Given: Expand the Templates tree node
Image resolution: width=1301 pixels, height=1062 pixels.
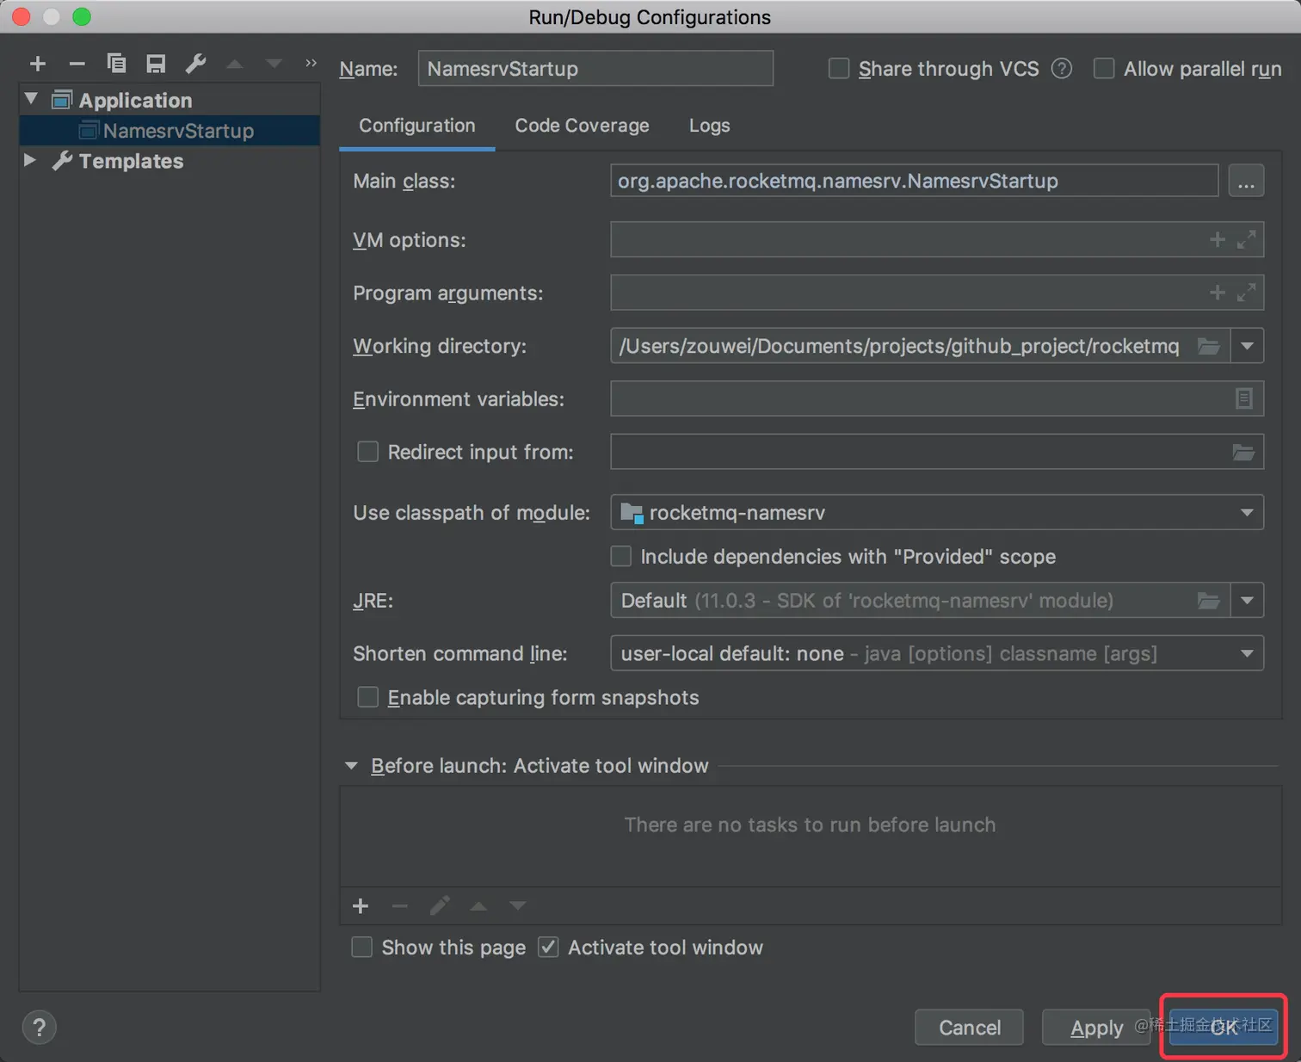Looking at the screenshot, I should [x=29, y=160].
